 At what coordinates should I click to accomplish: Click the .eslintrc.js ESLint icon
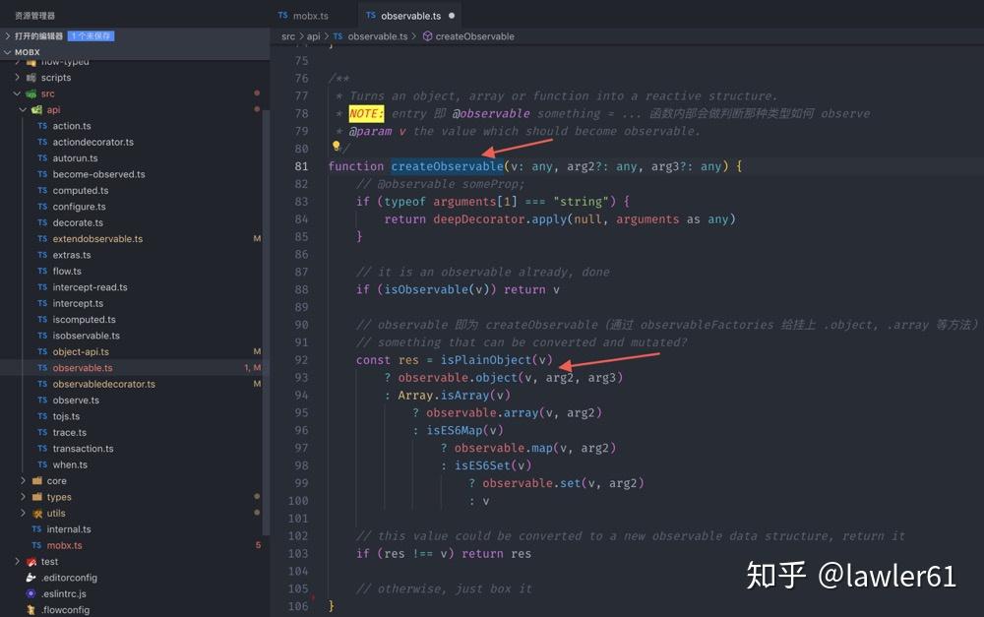31,593
